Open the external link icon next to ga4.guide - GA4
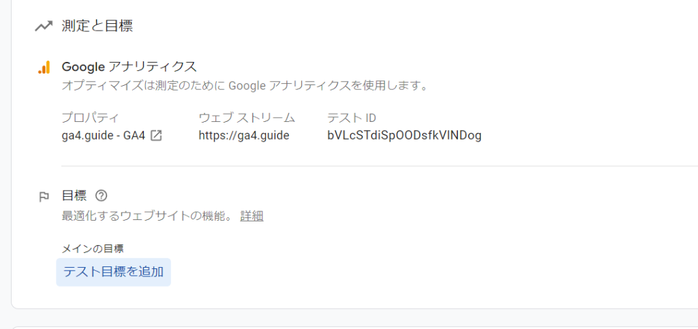This screenshot has height=329, width=698. coord(156,135)
